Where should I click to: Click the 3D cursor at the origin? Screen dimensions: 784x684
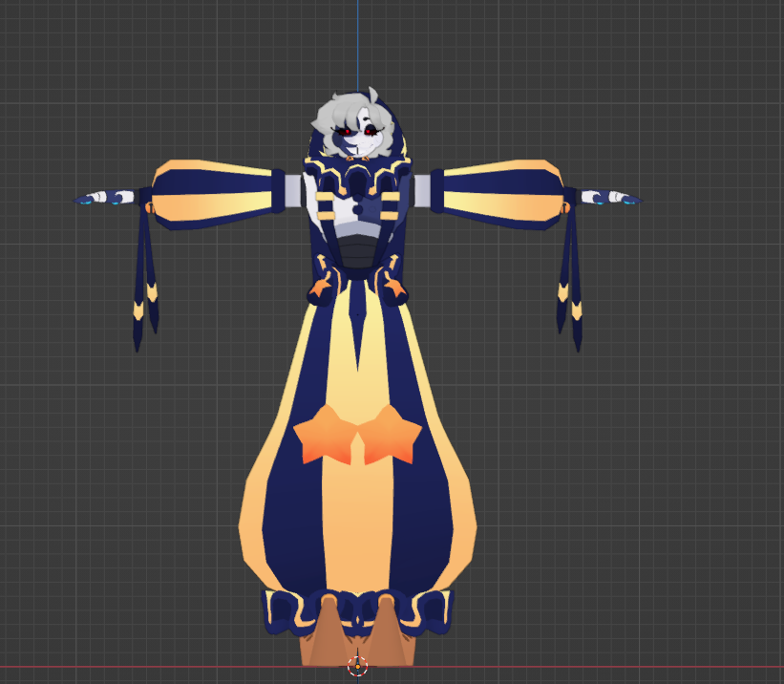357,666
